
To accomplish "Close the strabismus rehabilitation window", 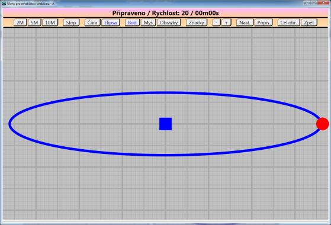I will click(x=323, y=3).
